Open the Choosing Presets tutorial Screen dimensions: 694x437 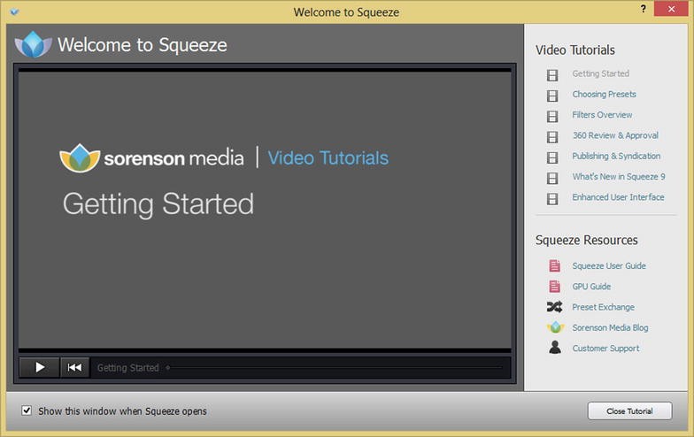604,94
